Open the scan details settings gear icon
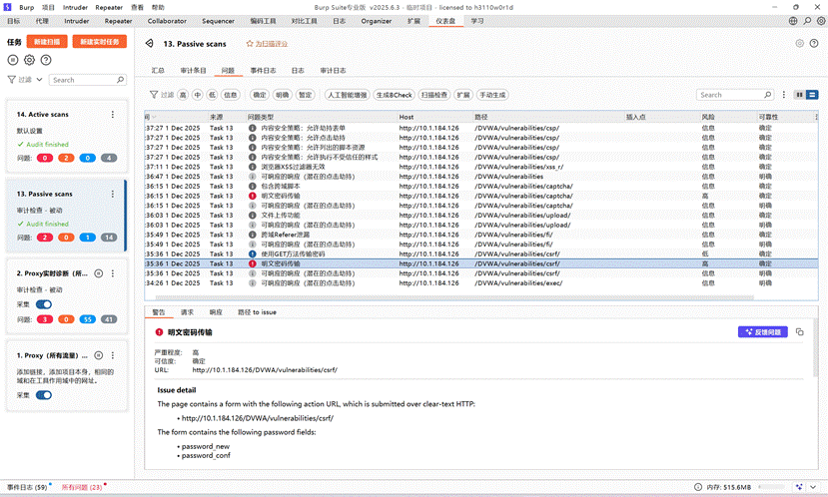828x497 pixels. [x=799, y=43]
